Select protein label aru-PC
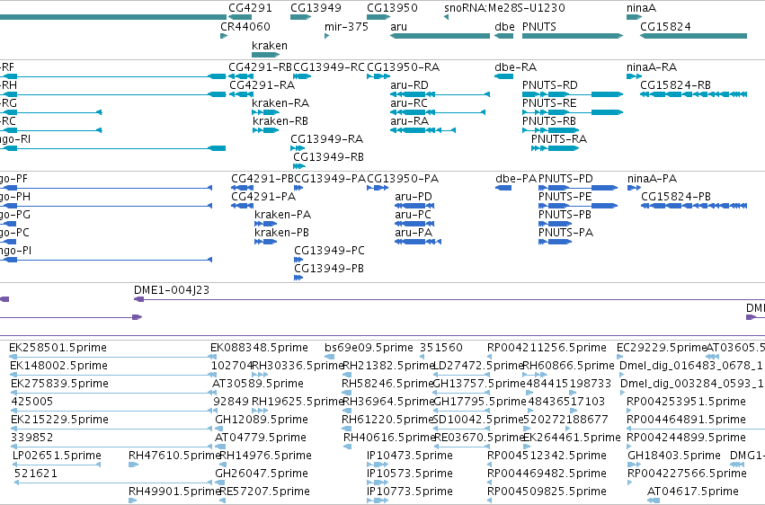Viewport: 765px width, 505px height. pos(413,215)
